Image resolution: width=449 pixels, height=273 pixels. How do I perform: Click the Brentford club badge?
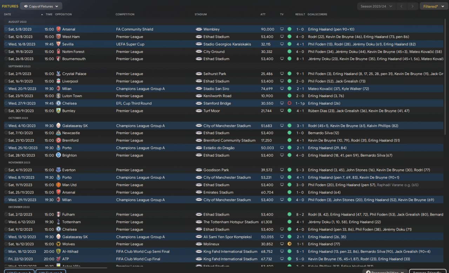pos(59,141)
